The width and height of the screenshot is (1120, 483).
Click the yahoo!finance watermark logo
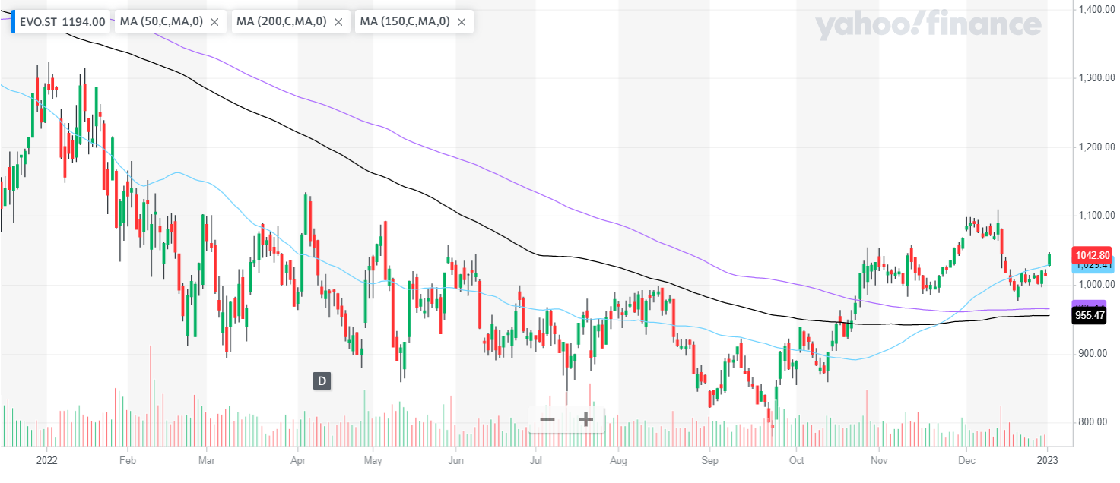(x=928, y=26)
